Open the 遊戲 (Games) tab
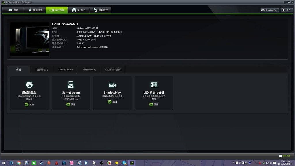This screenshot has height=166, width=295. click(13, 10)
